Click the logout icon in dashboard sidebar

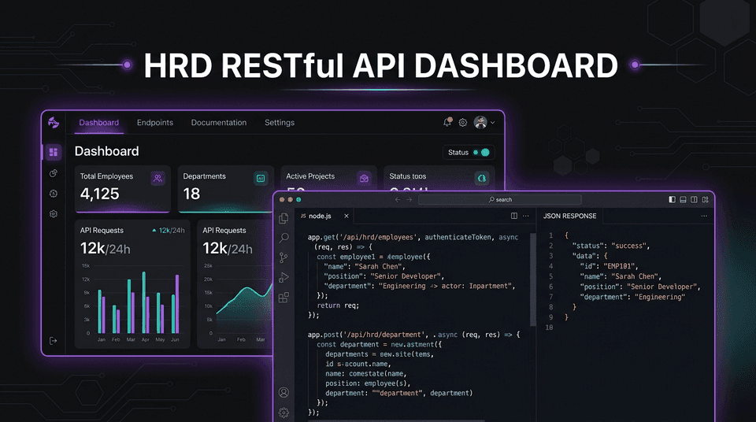[53, 340]
